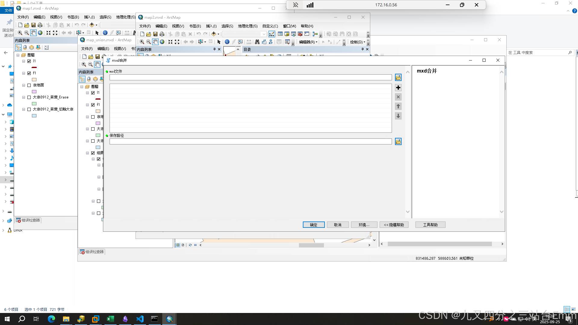Move selected entry down with arrow
The image size is (578, 325).
(x=398, y=116)
